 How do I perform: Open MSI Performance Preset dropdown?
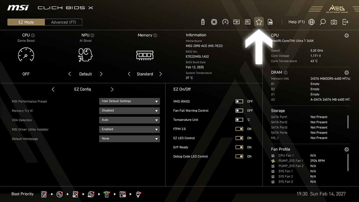pos(129,101)
